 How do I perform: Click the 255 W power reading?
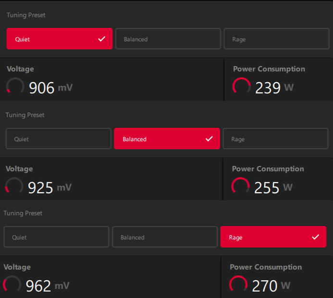pyautogui.click(x=273, y=187)
